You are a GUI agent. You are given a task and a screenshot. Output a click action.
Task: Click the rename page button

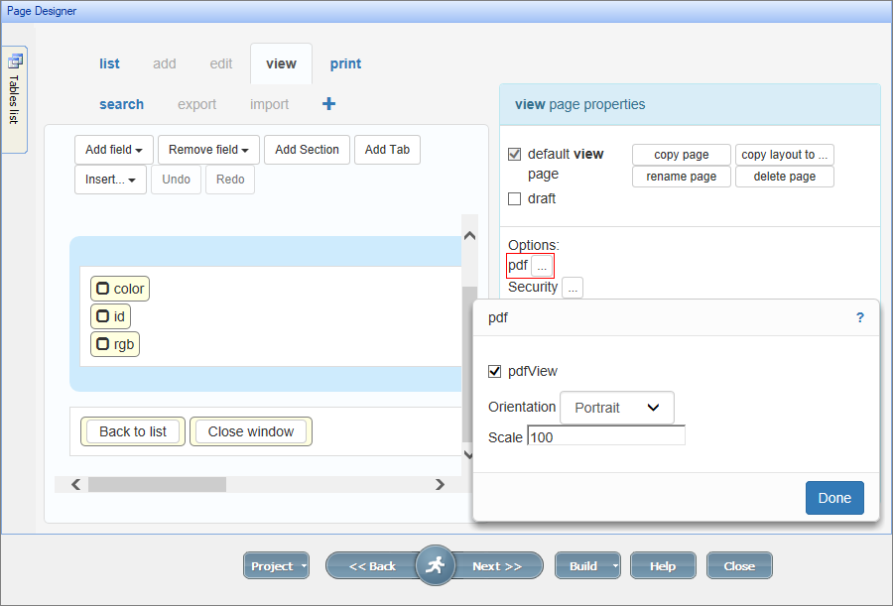click(x=681, y=176)
